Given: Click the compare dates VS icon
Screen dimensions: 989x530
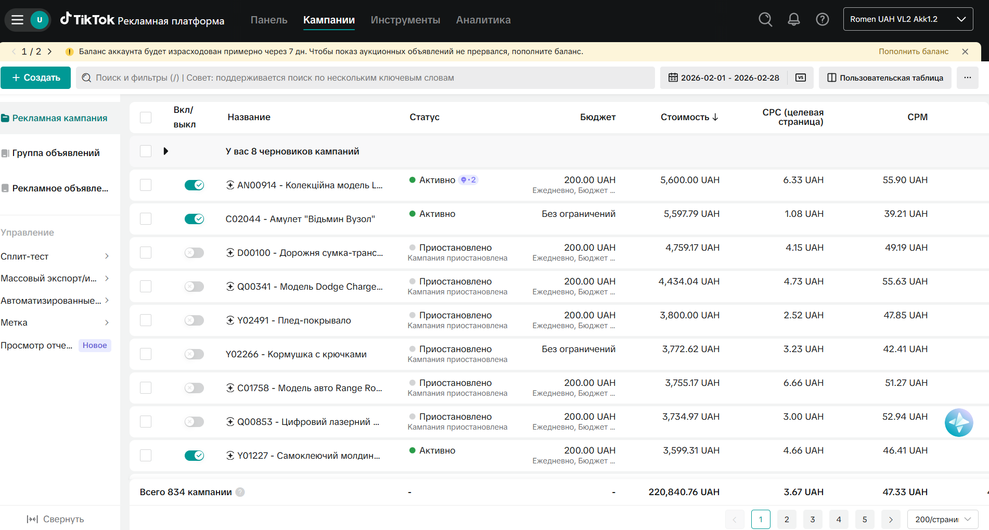Looking at the screenshot, I should 801,77.
